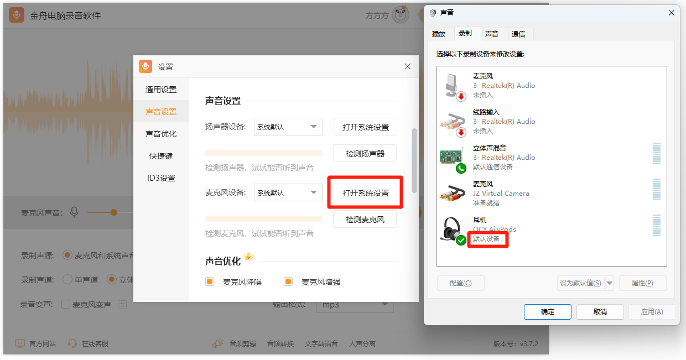This screenshot has height=360, width=686.
Task: Click the crown icon next to 声音优化
Action: [249, 257]
